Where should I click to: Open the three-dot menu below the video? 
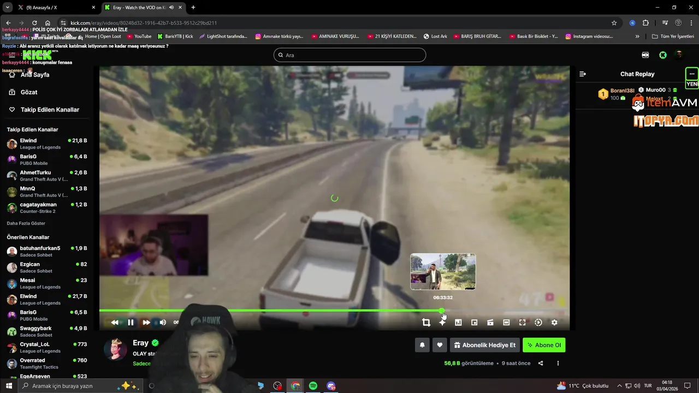[x=558, y=364]
